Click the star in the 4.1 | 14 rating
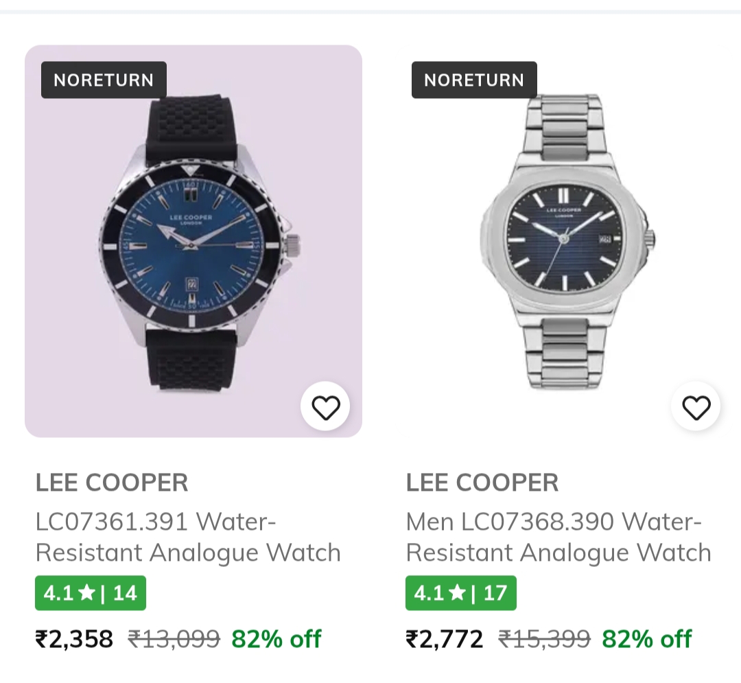This screenshot has height=683, width=741. [86, 592]
